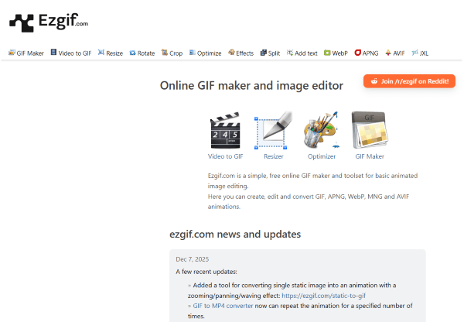Viewport: 464px width, 322px height.
Task: Click the Rotate icon in navigation bar
Action: pyautogui.click(x=132, y=53)
